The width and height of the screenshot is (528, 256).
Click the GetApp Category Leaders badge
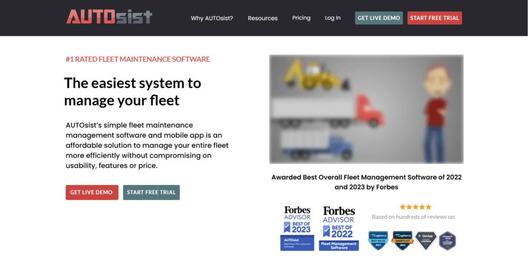tap(425, 241)
